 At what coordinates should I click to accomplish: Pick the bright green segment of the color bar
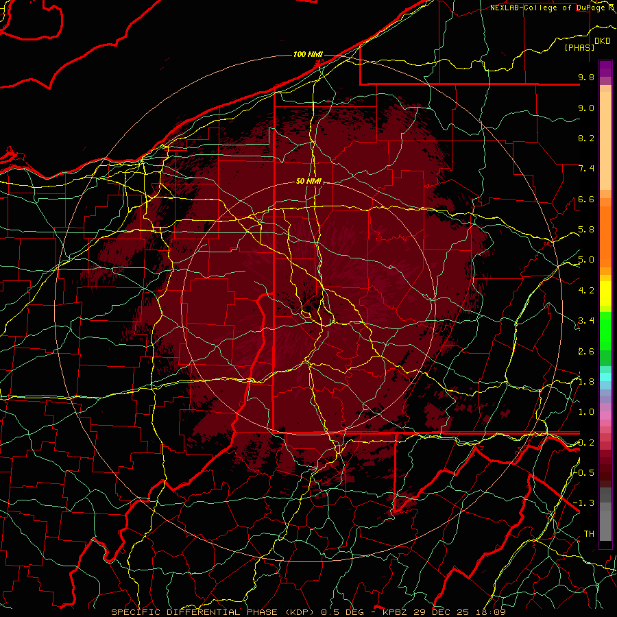605,332
